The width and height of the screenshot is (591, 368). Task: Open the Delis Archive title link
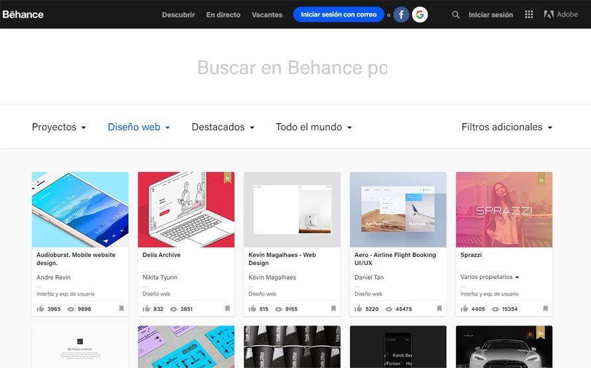161,255
